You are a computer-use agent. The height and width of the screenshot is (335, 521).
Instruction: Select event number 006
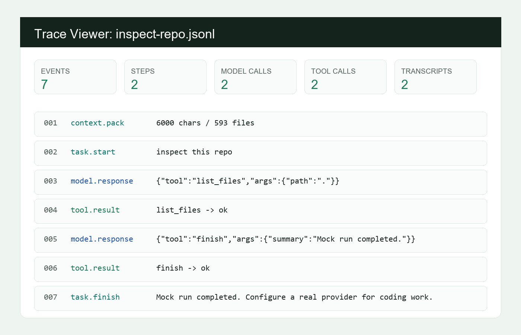click(51, 268)
